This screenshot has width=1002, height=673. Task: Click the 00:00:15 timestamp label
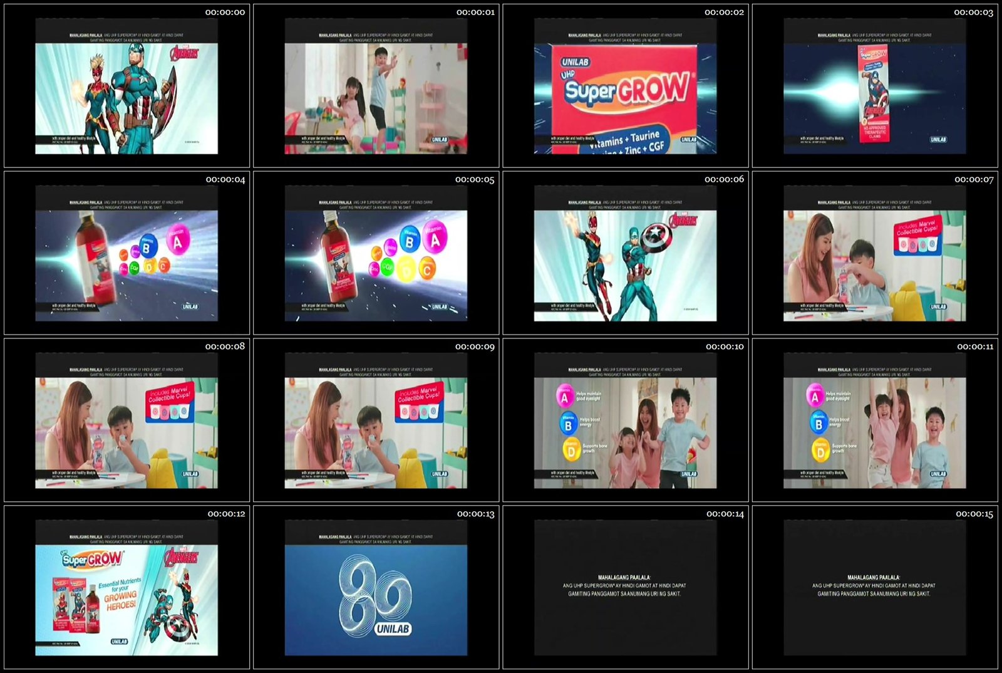click(974, 514)
